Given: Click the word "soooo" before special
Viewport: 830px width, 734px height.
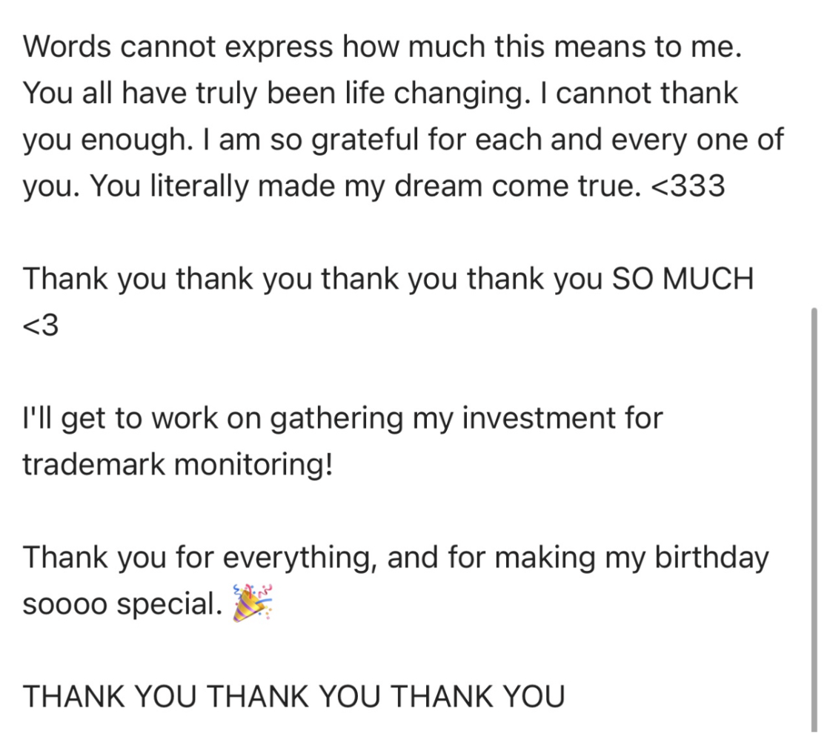Looking at the screenshot, I should point(65,604).
